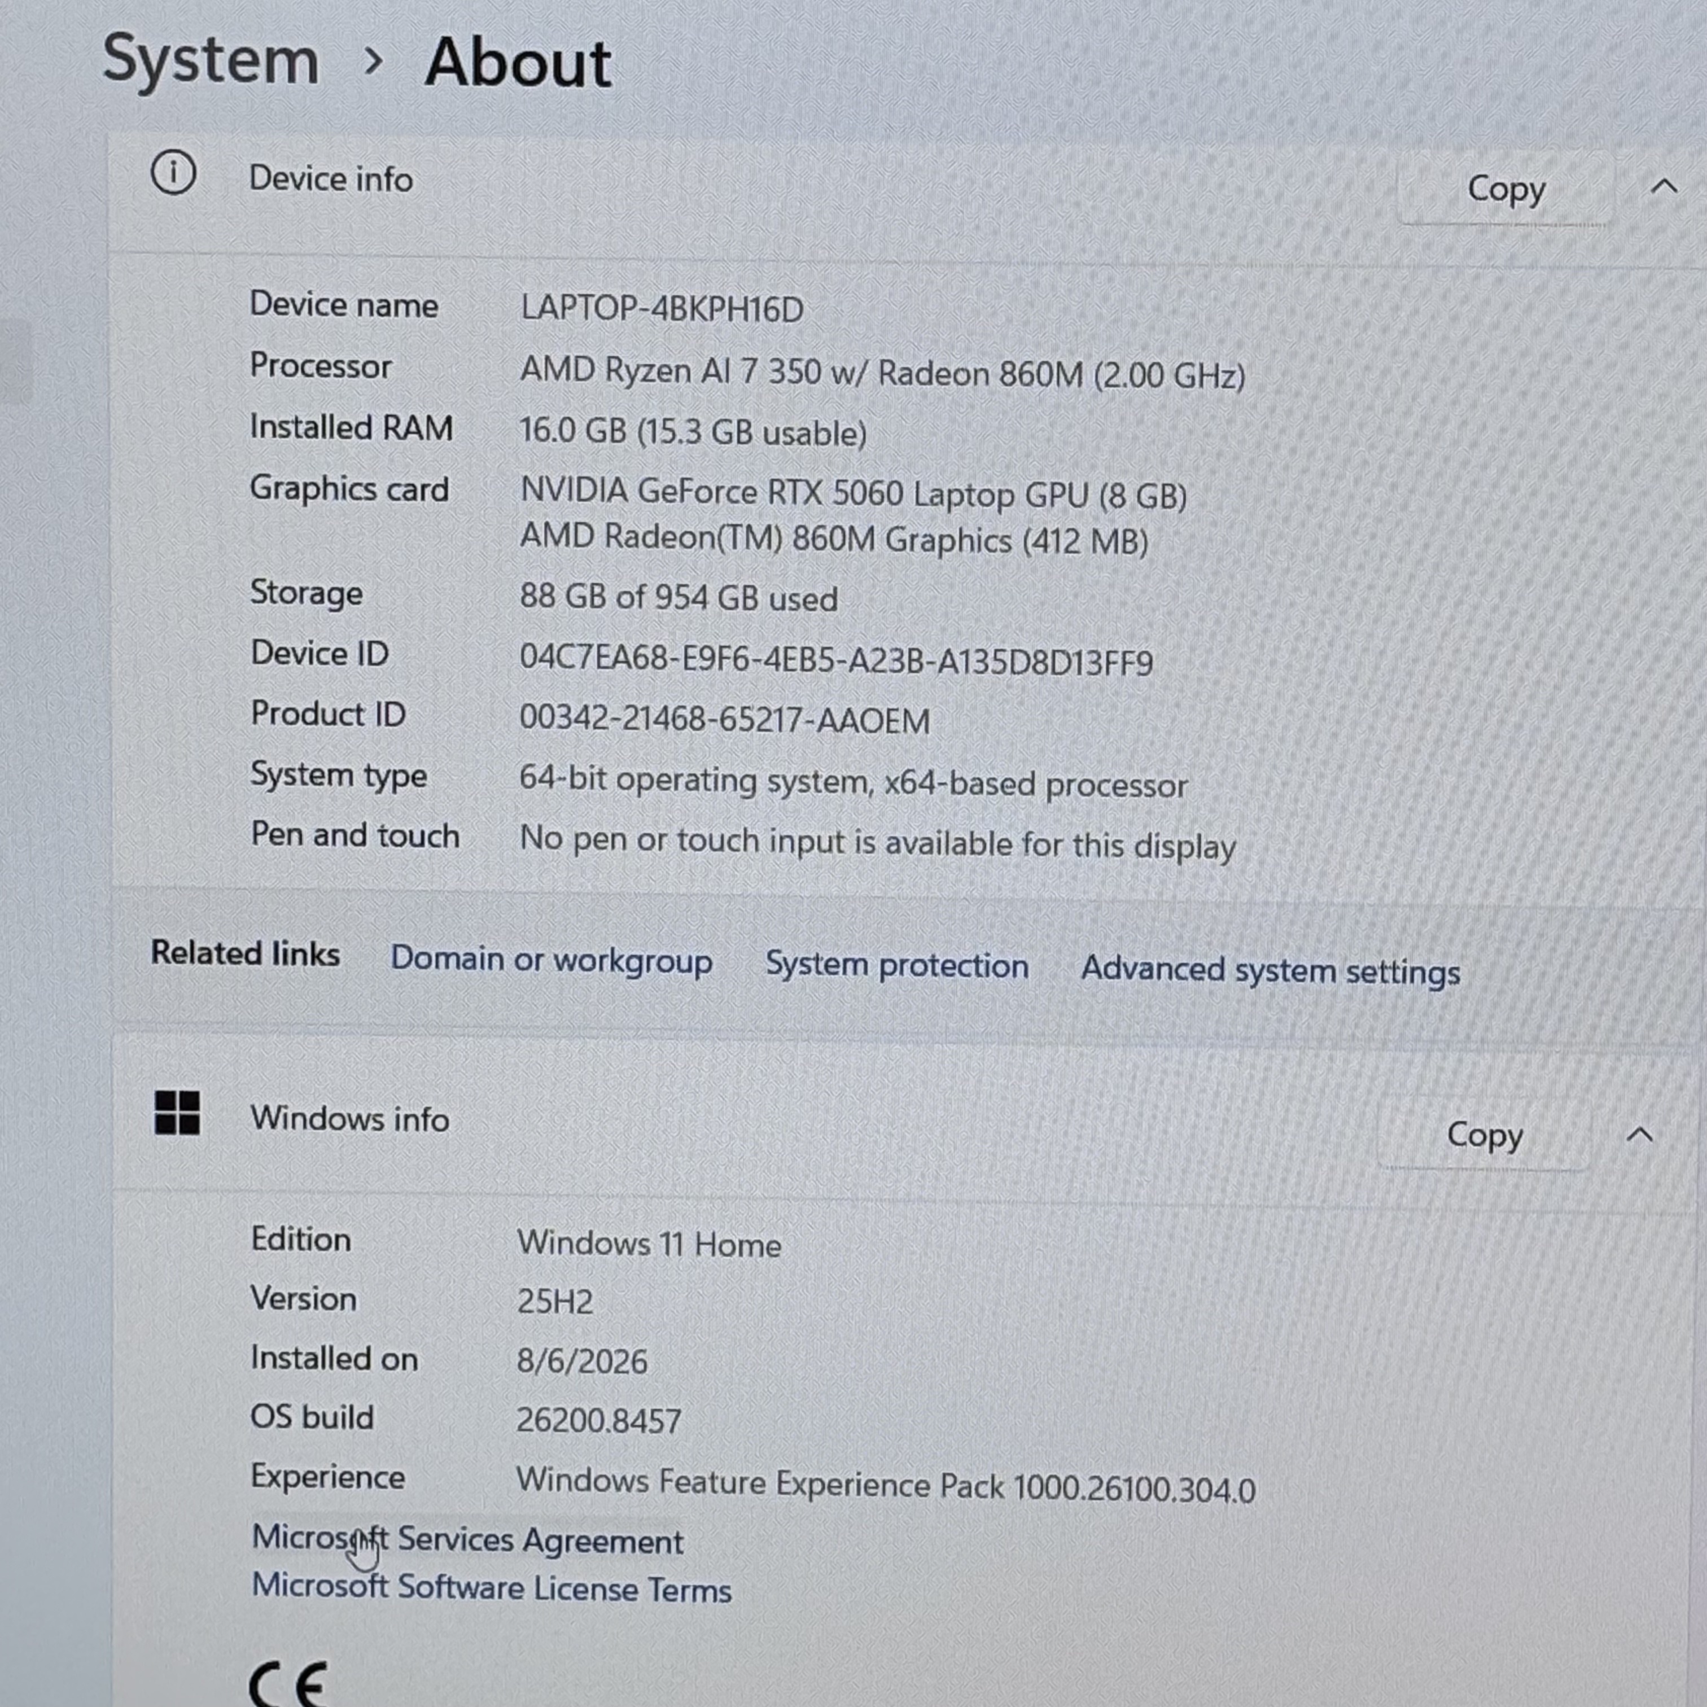Click the Windows info section header label
Screen dimensions: 1707x1707
[x=350, y=1119]
